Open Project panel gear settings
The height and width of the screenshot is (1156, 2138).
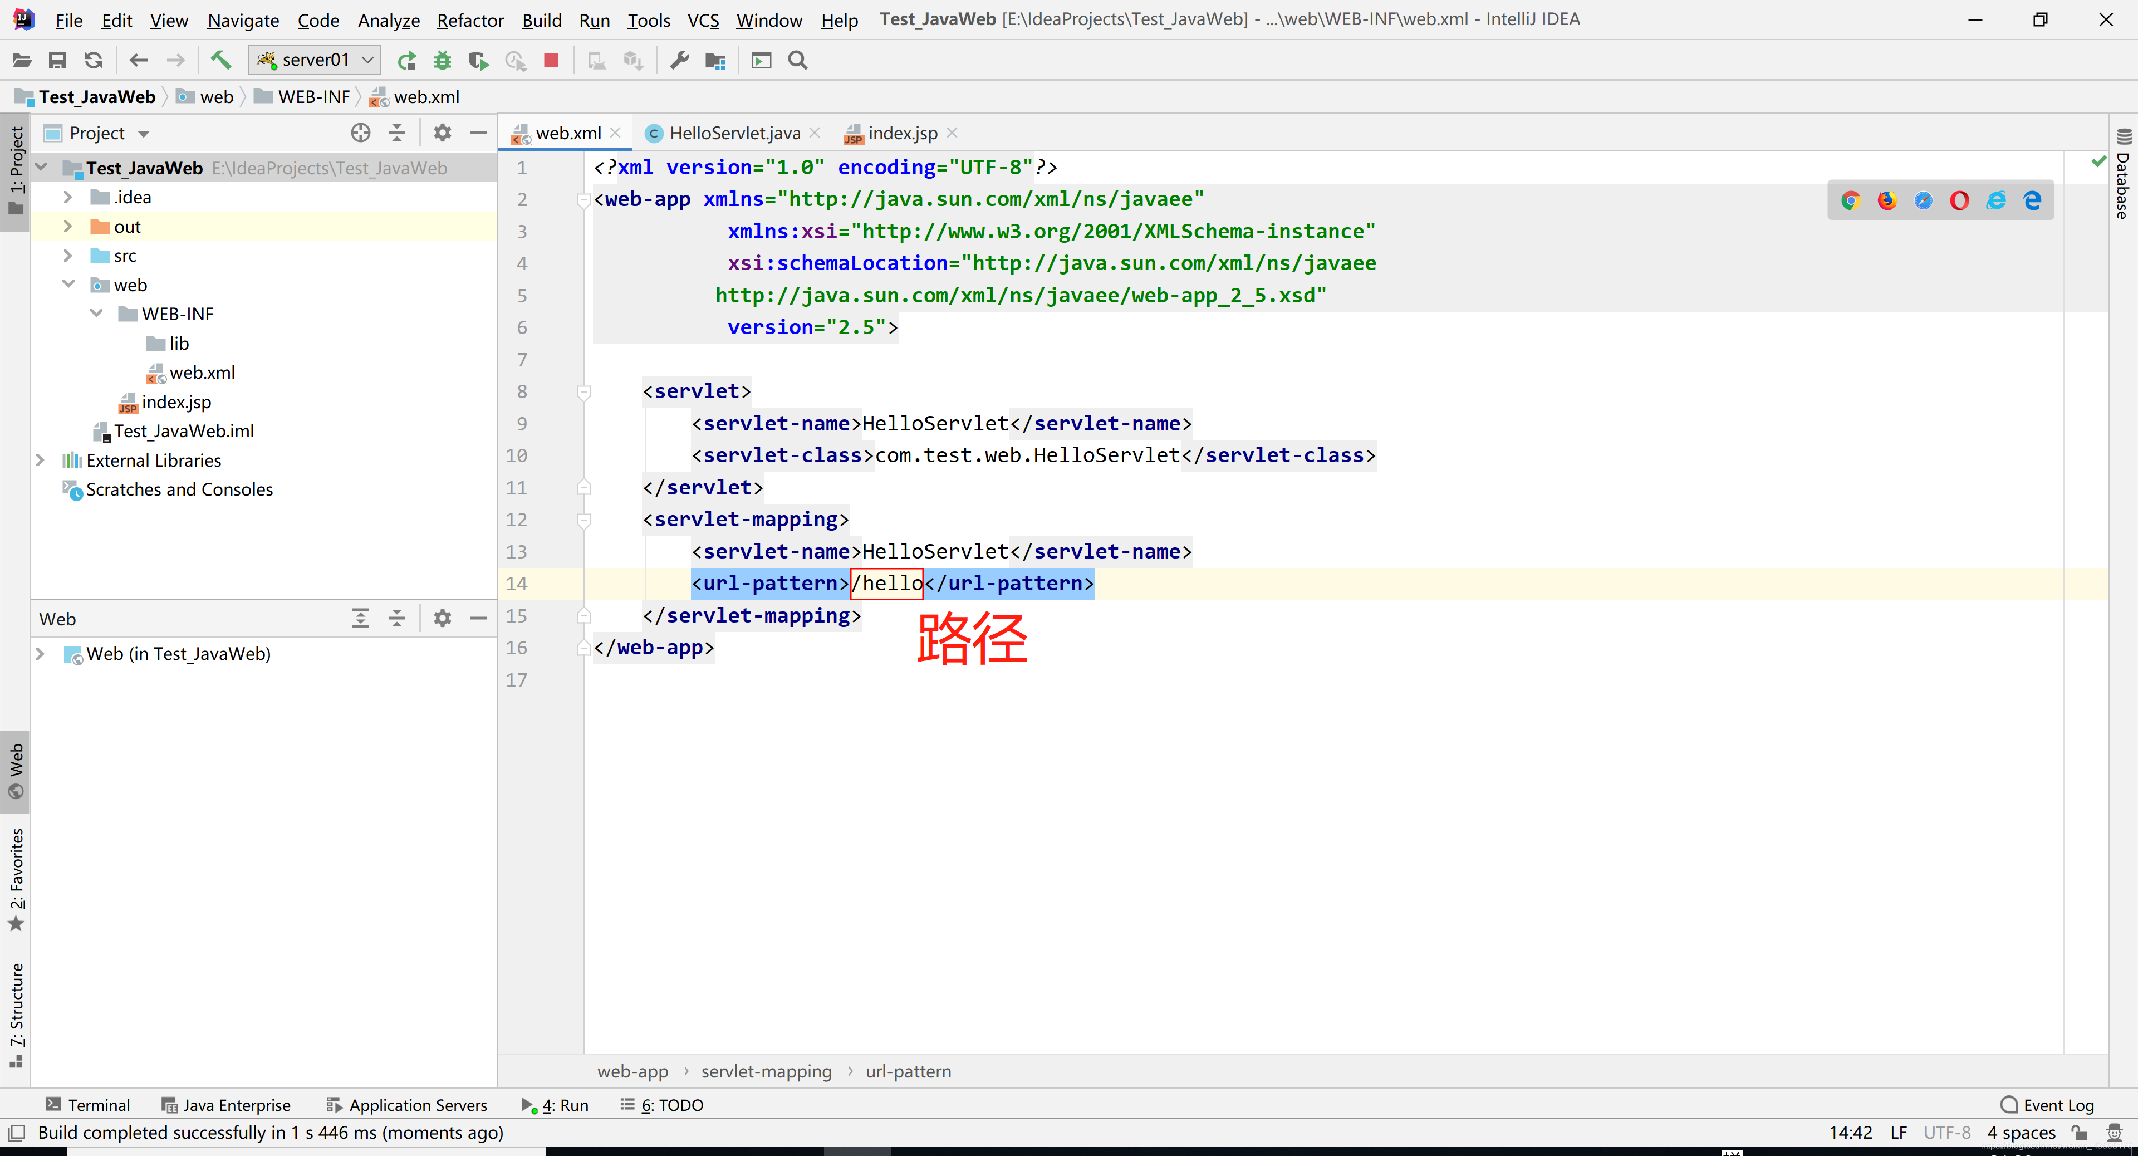(443, 133)
